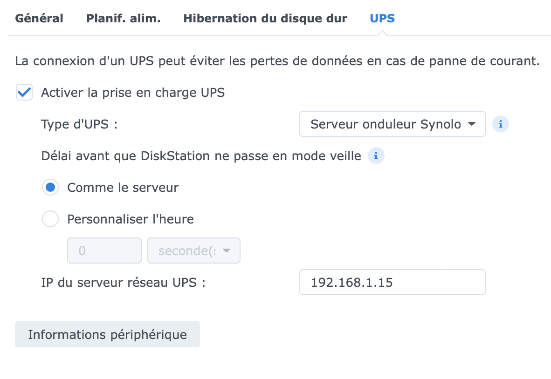The height and width of the screenshot is (379, 551).
Task: Select the Comme le serveur radio button
Action: click(50, 188)
